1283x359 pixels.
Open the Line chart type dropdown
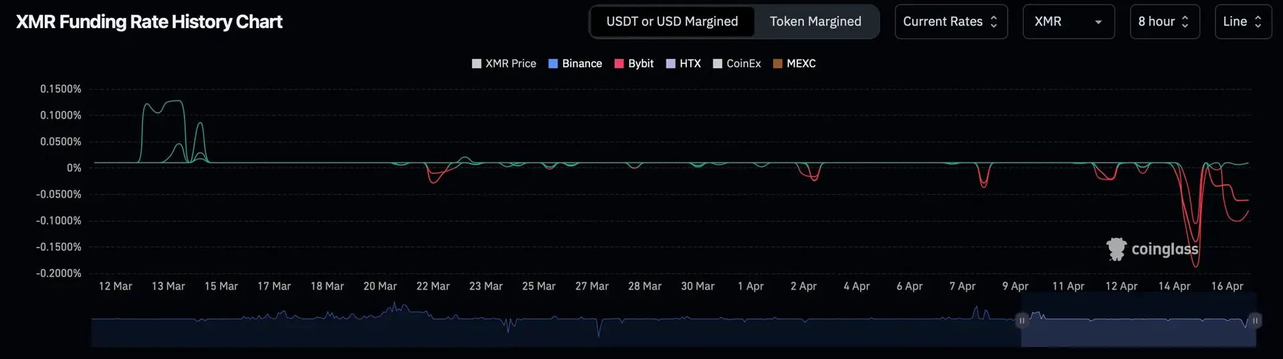[1243, 21]
